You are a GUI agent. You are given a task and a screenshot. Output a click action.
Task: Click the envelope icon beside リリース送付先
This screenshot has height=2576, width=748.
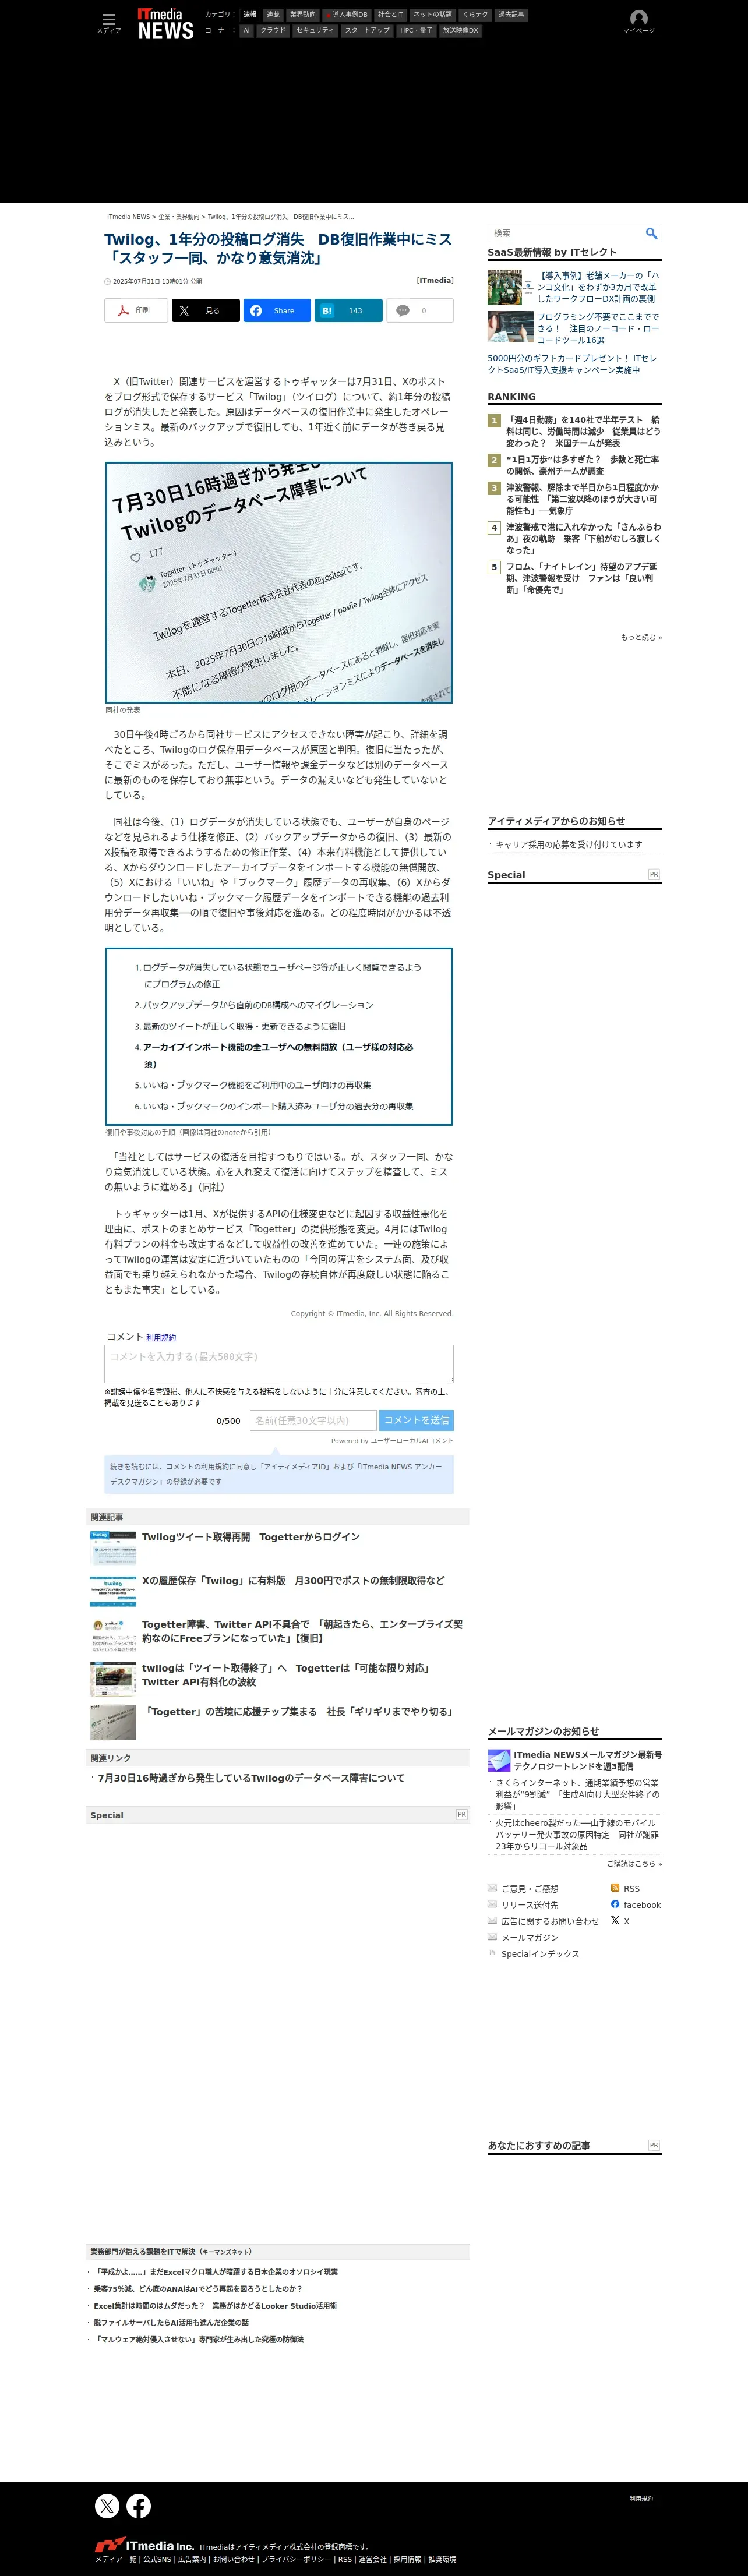tap(492, 1904)
